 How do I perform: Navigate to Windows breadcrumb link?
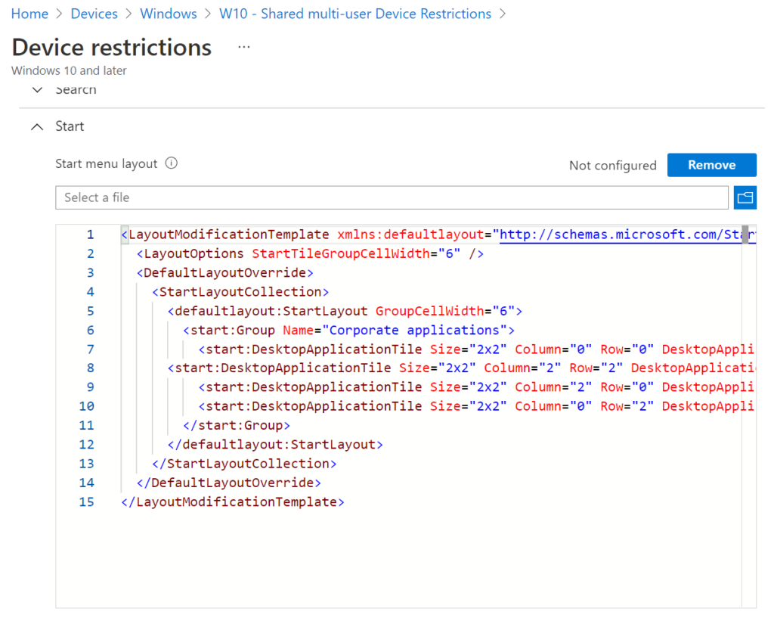pos(169,14)
